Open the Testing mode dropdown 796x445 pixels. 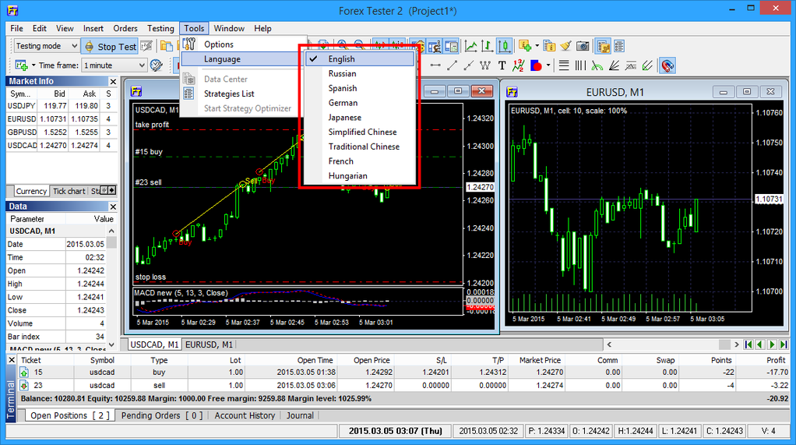[x=46, y=46]
